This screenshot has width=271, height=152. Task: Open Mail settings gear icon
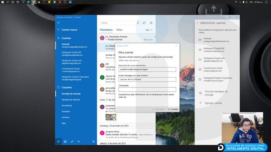(94, 141)
